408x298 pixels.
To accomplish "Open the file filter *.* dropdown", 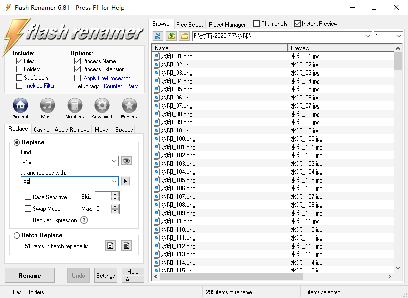I will pyautogui.click(x=398, y=36).
